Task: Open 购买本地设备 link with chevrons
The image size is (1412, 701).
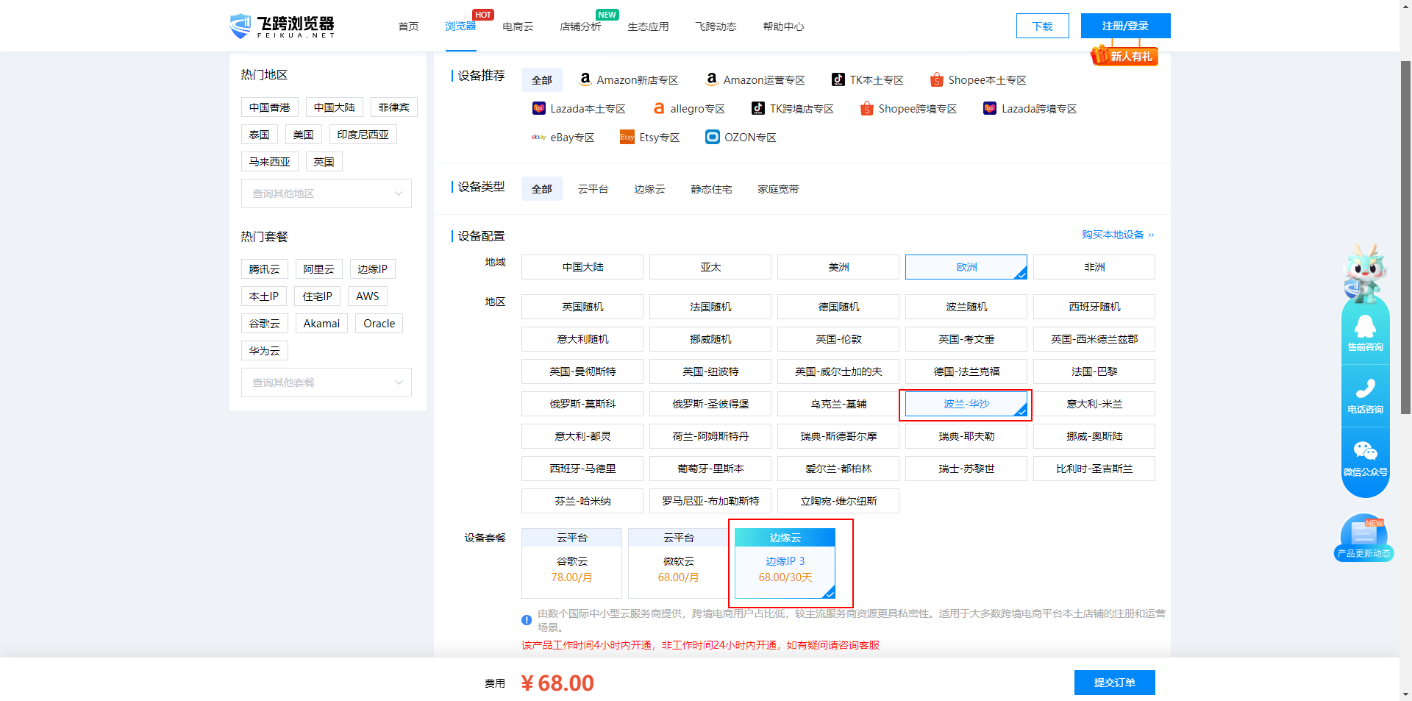Action: [x=1117, y=235]
